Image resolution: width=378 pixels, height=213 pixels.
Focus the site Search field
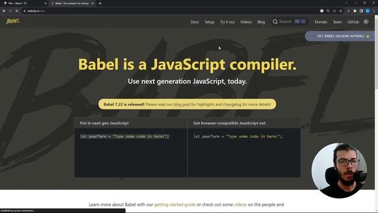click(289, 22)
